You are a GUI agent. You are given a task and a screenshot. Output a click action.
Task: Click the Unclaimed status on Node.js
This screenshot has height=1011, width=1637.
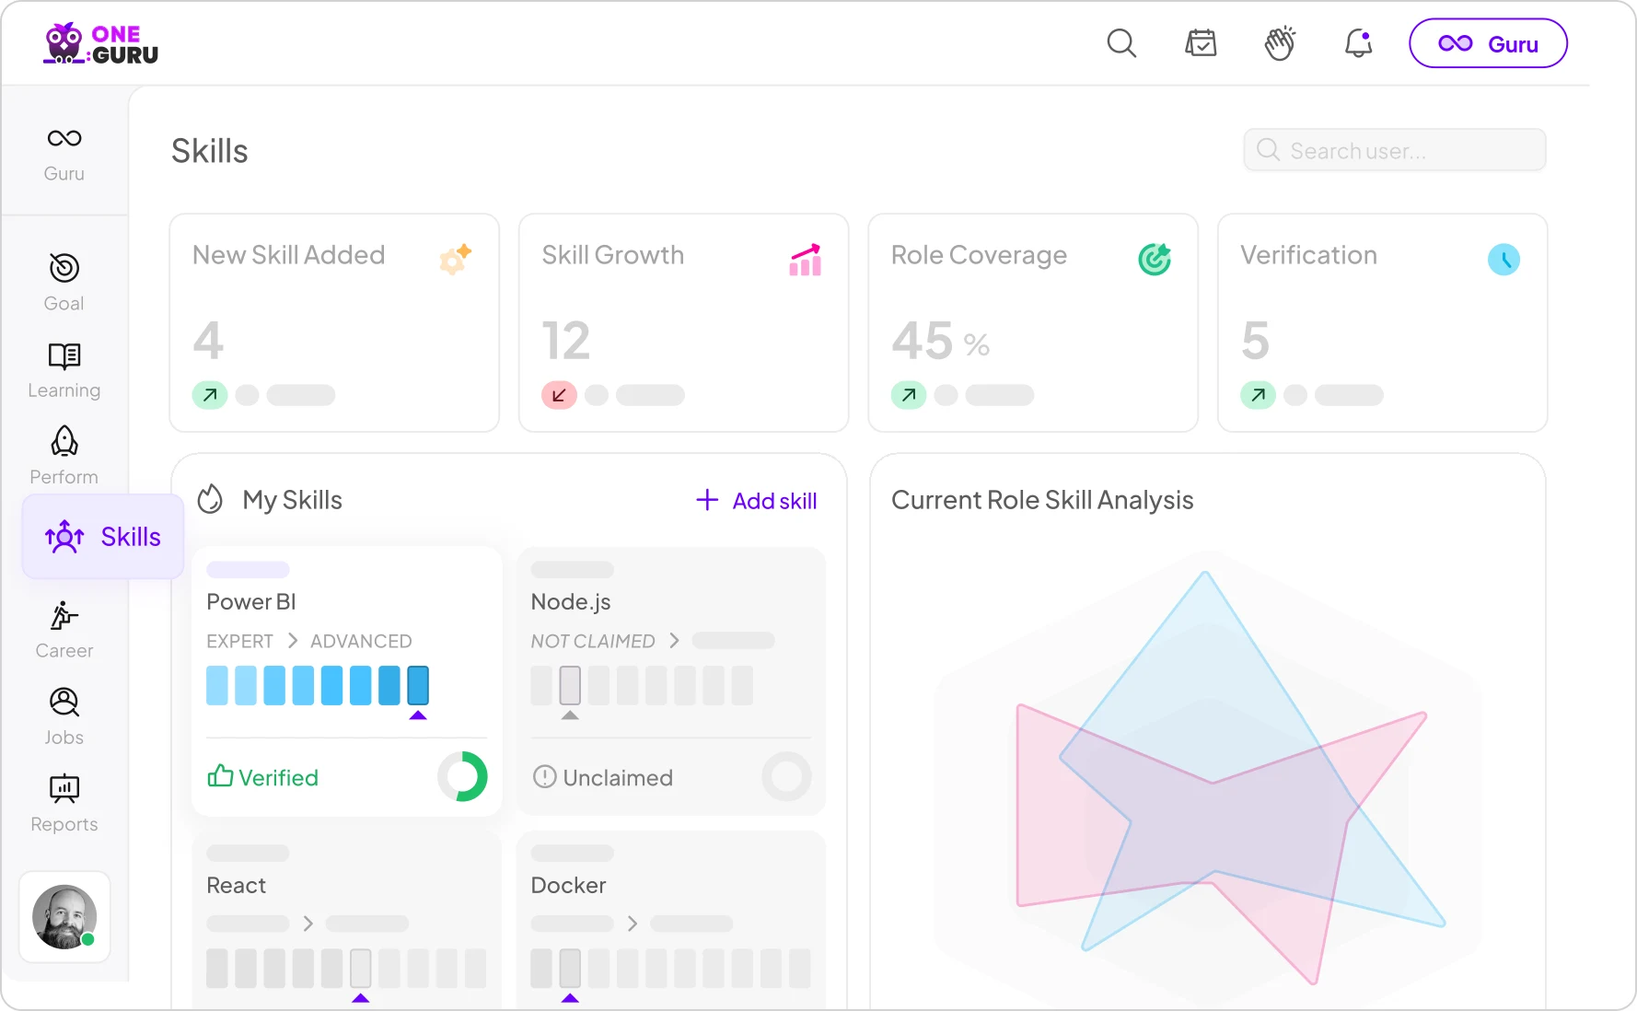point(603,777)
